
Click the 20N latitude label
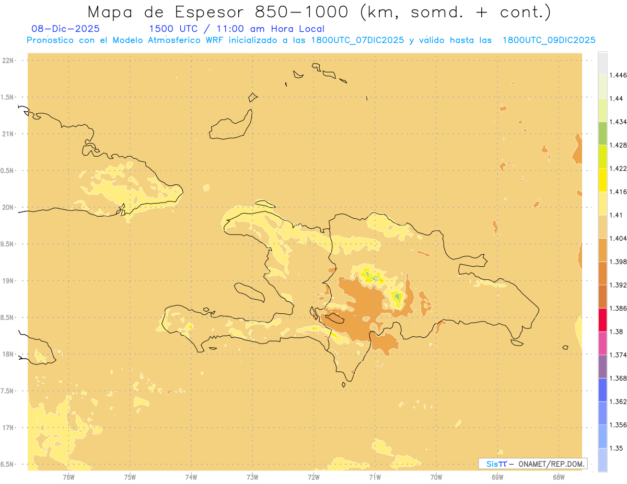pos(8,207)
